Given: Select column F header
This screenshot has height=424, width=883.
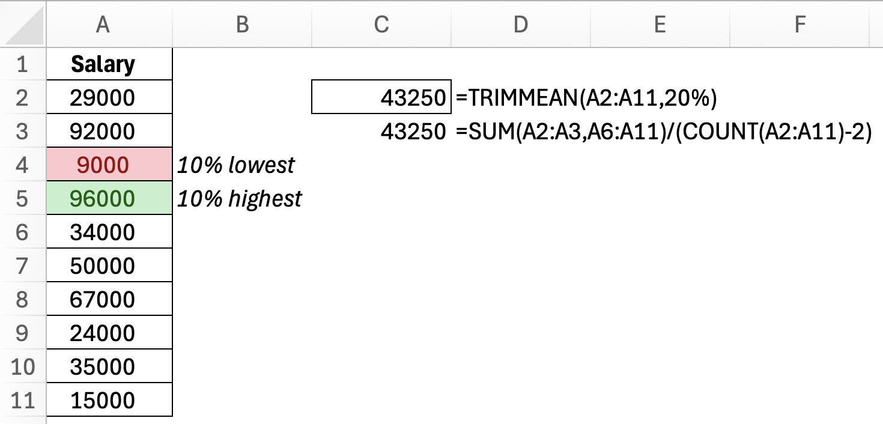Looking at the screenshot, I should click(799, 24).
